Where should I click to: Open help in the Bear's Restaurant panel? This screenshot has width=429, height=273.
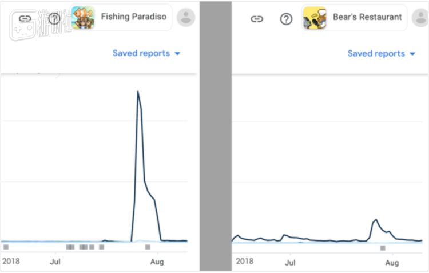pos(286,18)
